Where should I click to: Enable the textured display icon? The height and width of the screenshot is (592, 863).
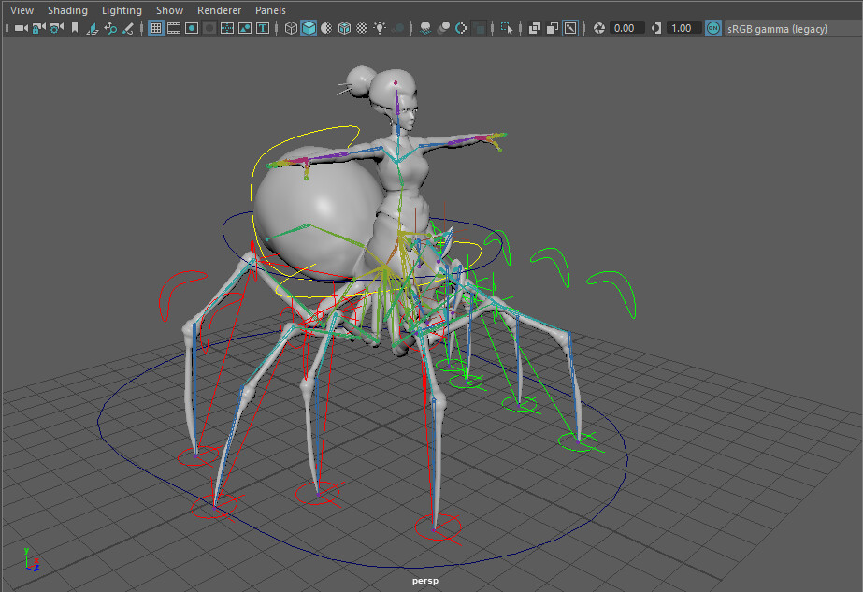click(343, 28)
